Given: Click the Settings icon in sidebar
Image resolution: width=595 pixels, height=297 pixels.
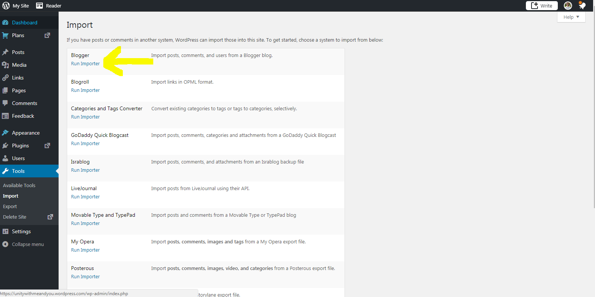Looking at the screenshot, I should pyautogui.click(x=5, y=231).
